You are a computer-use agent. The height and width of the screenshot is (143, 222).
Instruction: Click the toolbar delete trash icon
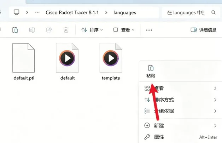[66, 30]
